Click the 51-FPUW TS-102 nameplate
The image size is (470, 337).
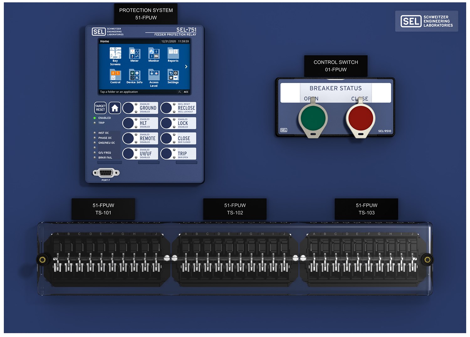tap(235, 209)
